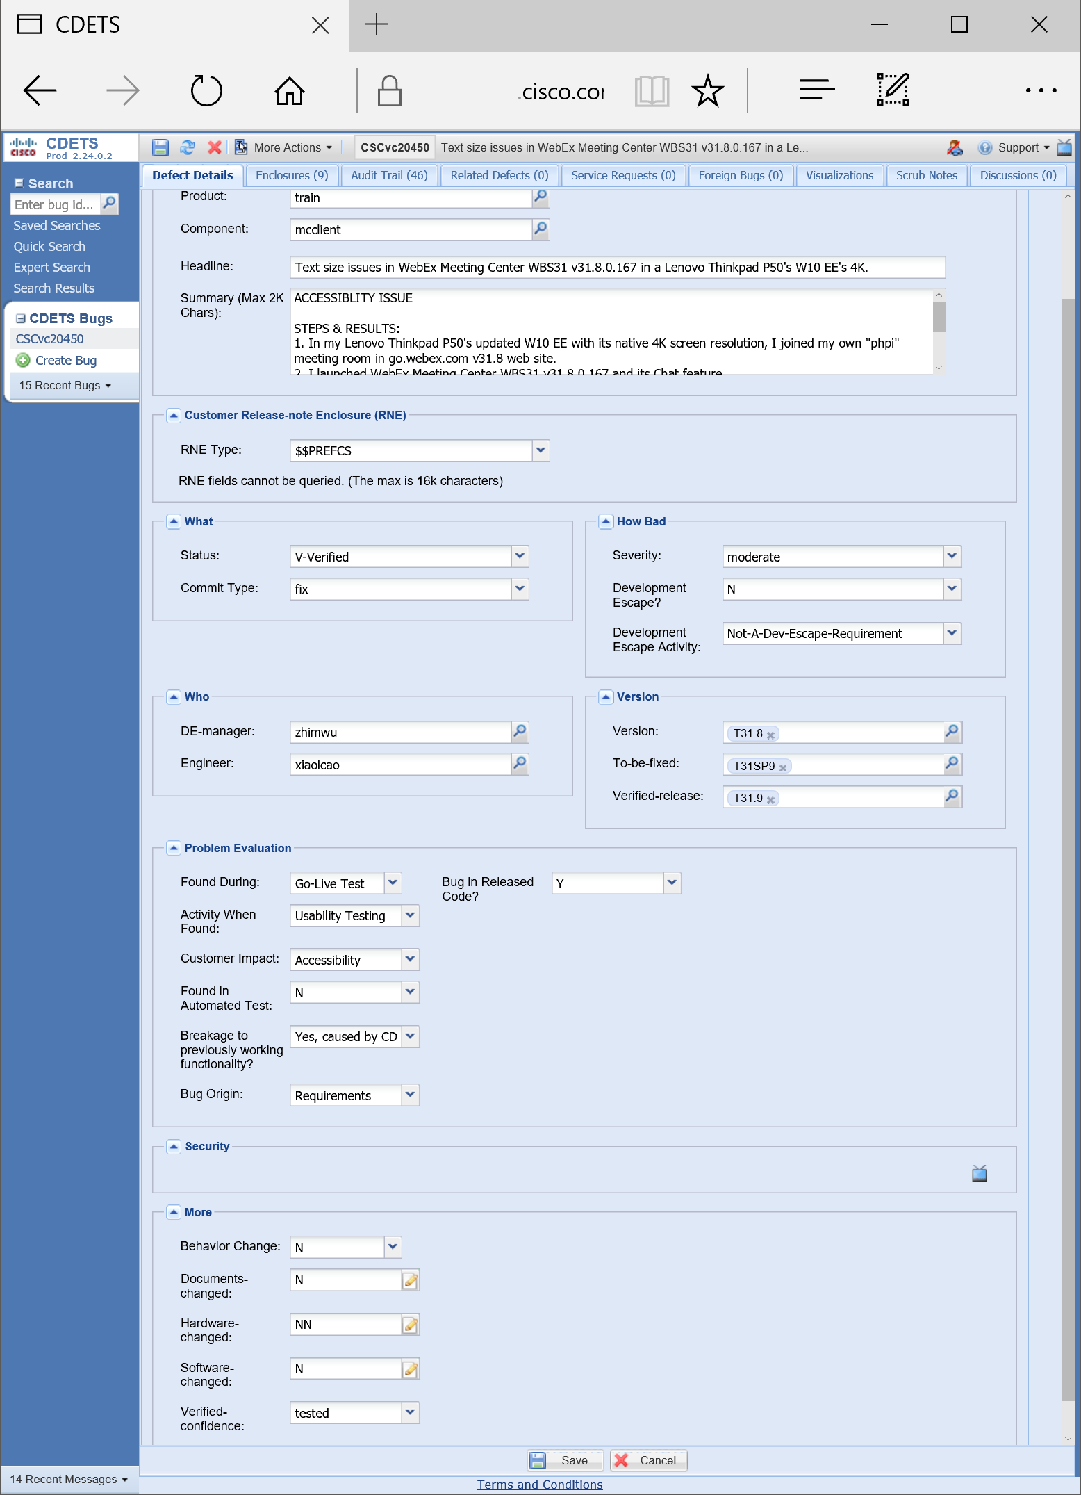Open the Terms and Conditions link

click(x=540, y=1485)
